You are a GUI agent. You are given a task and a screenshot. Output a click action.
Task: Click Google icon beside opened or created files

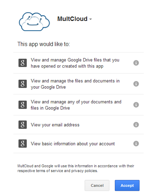(x=22, y=63)
